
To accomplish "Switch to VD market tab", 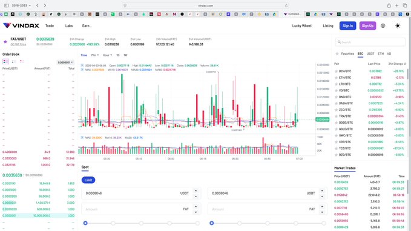I will coord(389,53).
